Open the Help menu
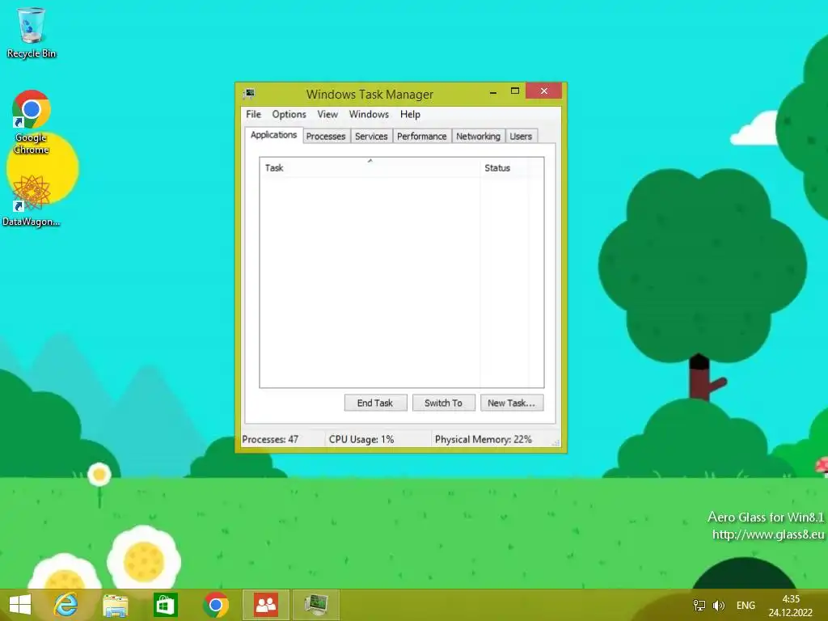Image resolution: width=828 pixels, height=621 pixels. click(410, 114)
